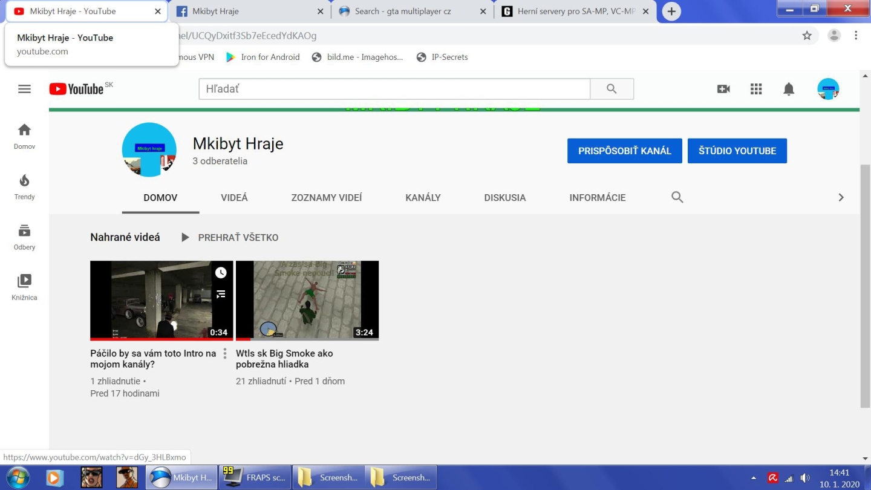Select VIDEÁ channel tab
Screen dimensions: 871x490
(x=235, y=198)
